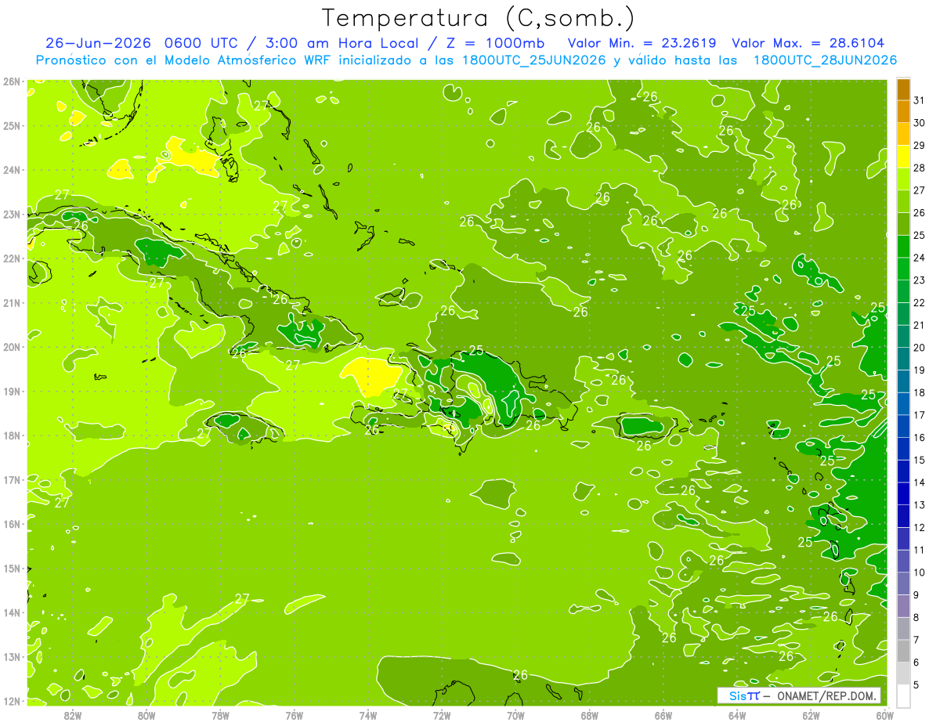Image resolution: width=940 pixels, height=726 pixels.
Task: Click the brown colorbar swatch above 31
Action: (903, 89)
